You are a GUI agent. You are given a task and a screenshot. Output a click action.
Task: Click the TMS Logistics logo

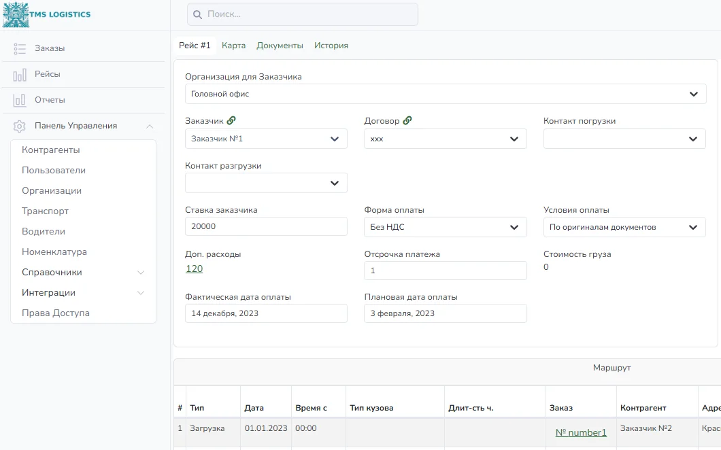(x=46, y=14)
